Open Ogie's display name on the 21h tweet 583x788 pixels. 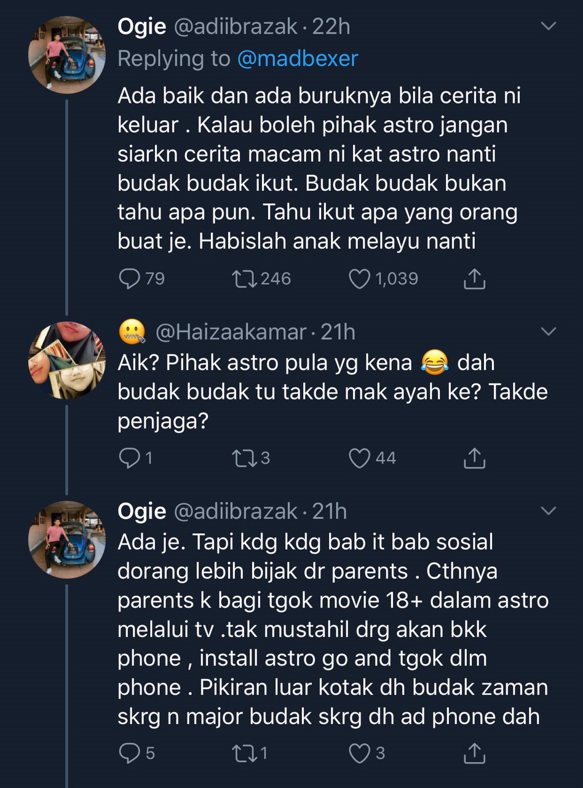tap(142, 511)
